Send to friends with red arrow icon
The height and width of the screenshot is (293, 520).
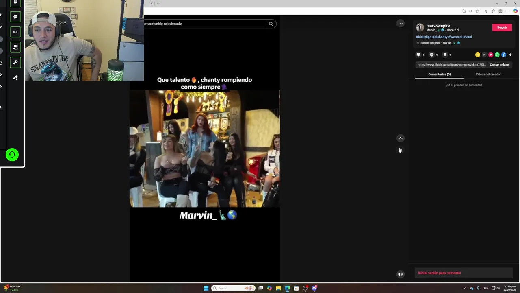(491, 55)
